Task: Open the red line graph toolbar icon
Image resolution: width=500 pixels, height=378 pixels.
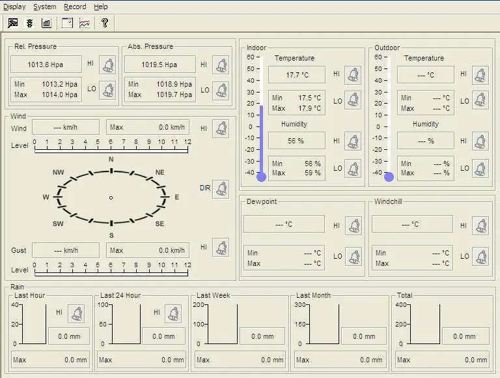Action: pyautogui.click(x=85, y=23)
